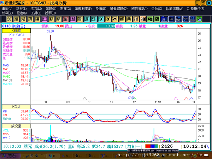Click the orange window icon after 指
This screenshot has height=159, width=212.
tap(143, 19)
